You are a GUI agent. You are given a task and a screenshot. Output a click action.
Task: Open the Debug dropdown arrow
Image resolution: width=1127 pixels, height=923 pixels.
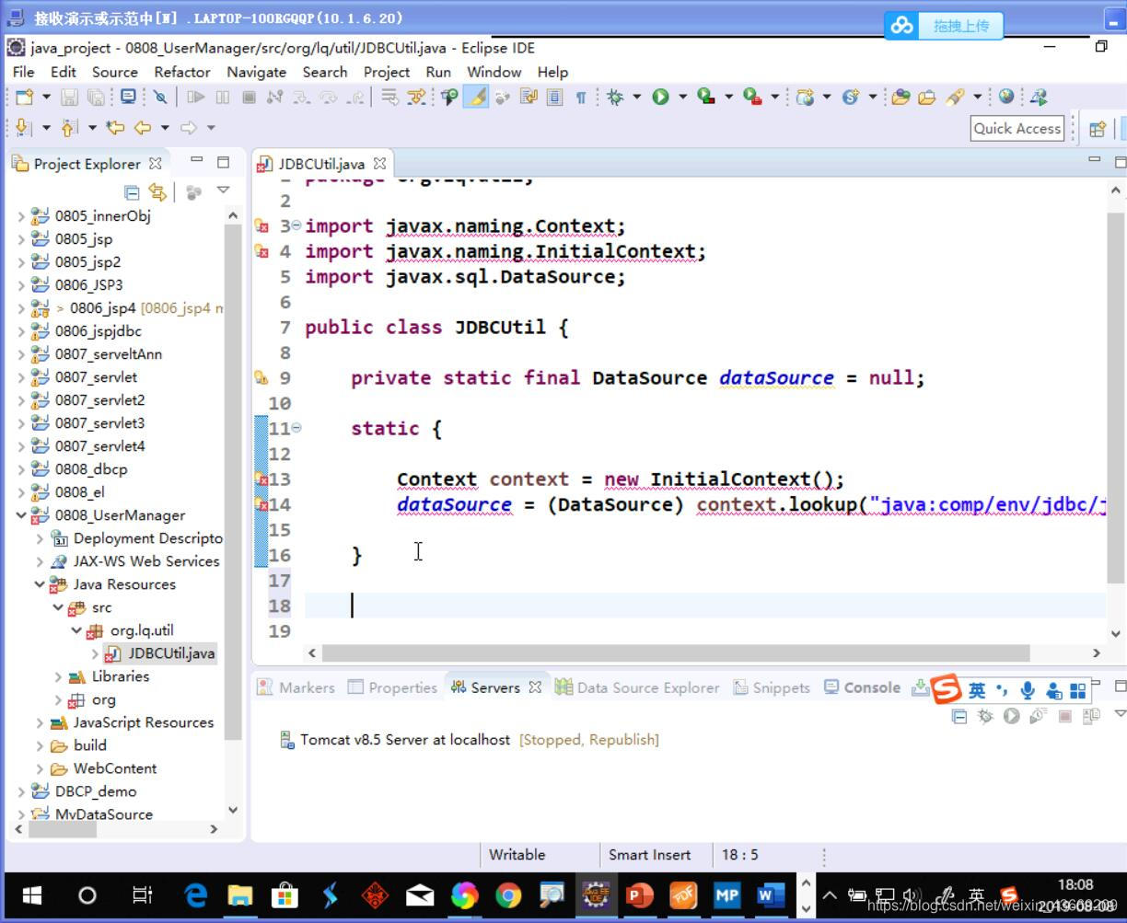pyautogui.click(x=636, y=97)
